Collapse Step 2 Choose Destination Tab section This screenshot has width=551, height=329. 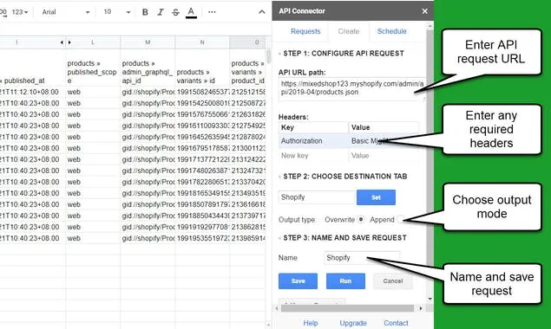click(343, 176)
